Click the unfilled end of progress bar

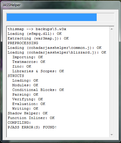105,17
